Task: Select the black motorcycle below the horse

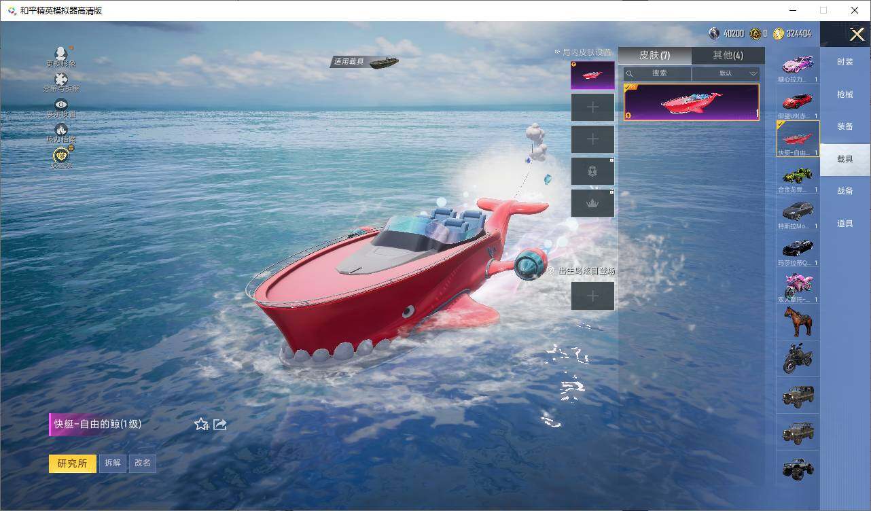Action: (x=798, y=359)
